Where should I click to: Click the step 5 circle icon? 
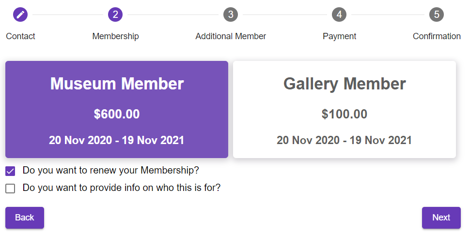coord(437,15)
